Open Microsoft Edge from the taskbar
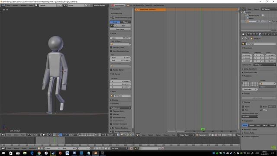 (x=32, y=153)
